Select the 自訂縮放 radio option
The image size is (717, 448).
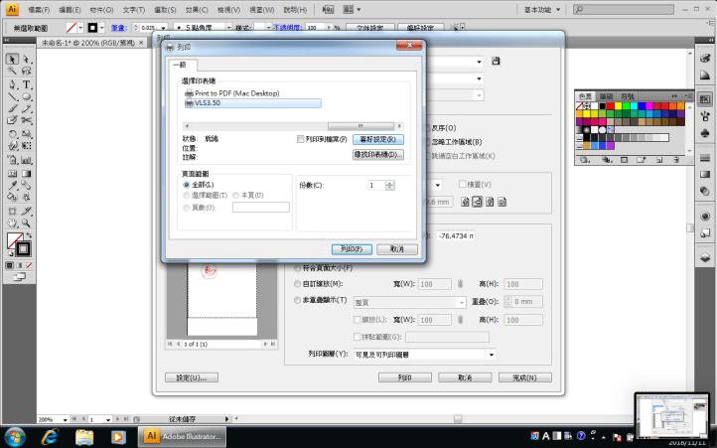click(298, 284)
